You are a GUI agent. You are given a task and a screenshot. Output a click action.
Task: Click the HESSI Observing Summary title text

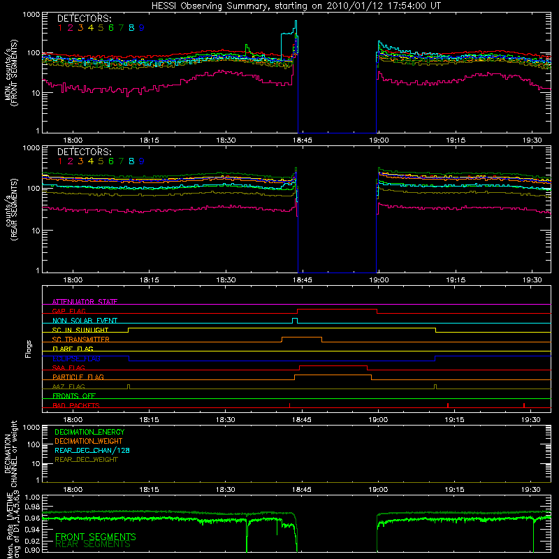296,6
